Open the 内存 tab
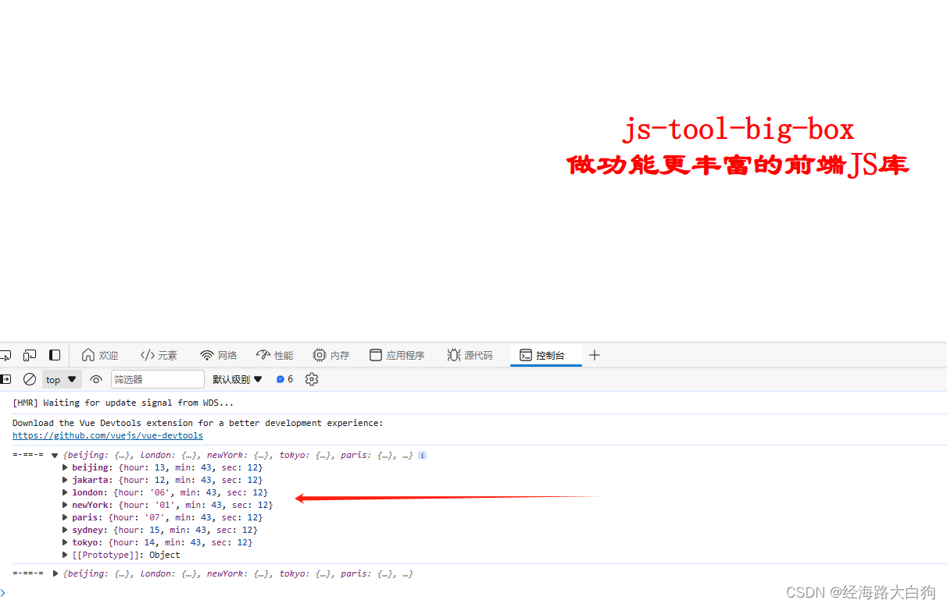Image resolution: width=947 pixels, height=607 pixels. click(331, 355)
